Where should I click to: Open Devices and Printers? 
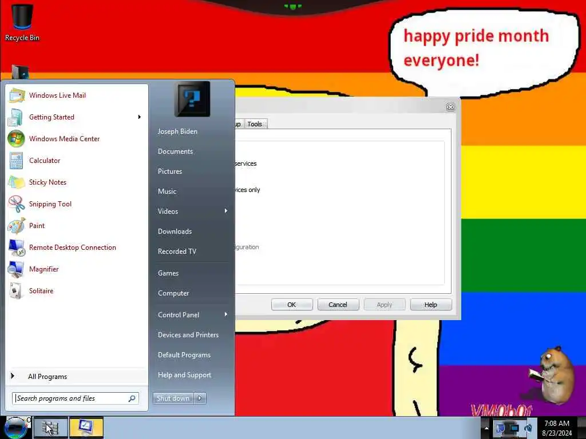188,335
